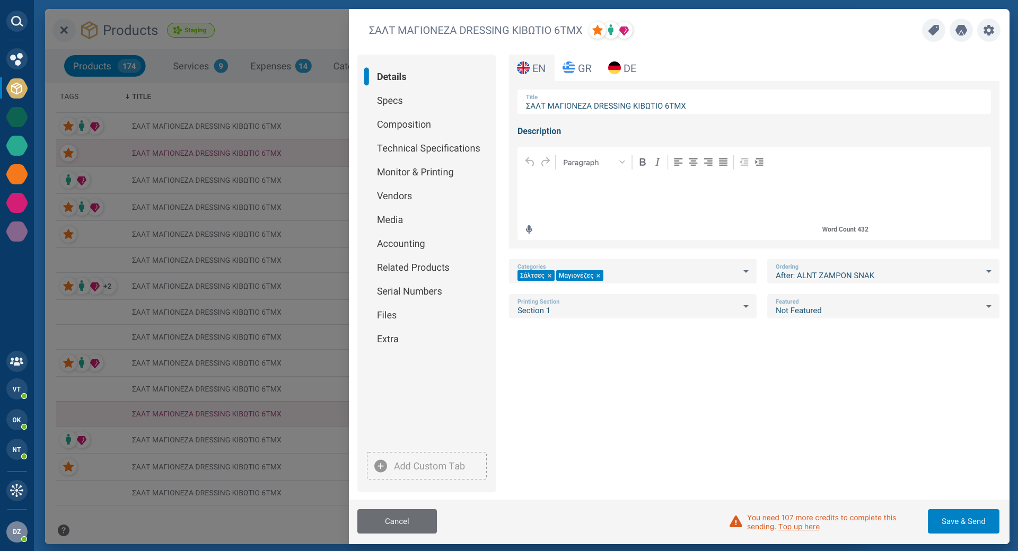Toggle bold formatting in description editor
1018x551 pixels.
[642, 162]
